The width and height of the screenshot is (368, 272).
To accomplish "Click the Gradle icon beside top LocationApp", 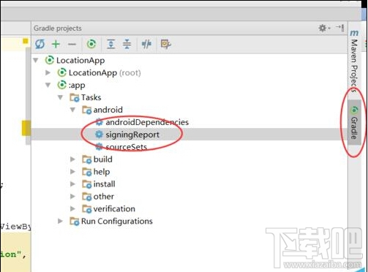I will (50, 60).
